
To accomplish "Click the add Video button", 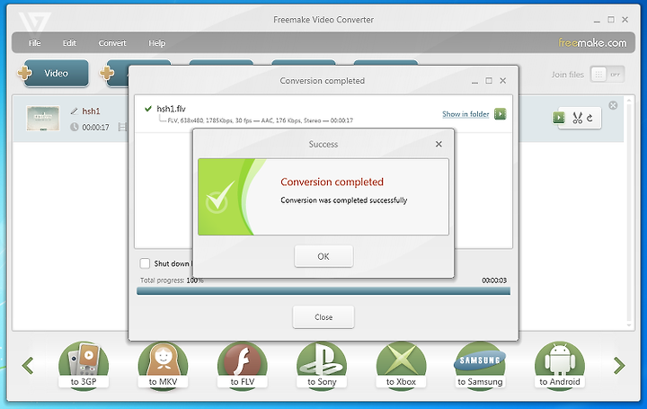I will click(x=56, y=74).
